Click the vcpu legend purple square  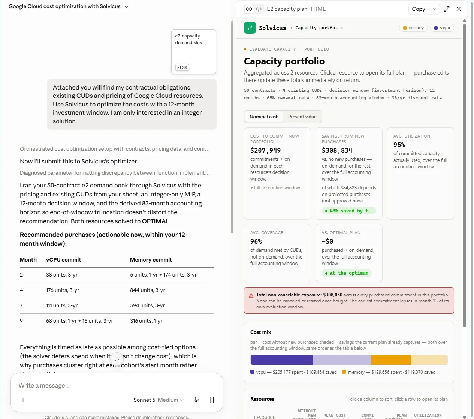[x=252, y=372]
